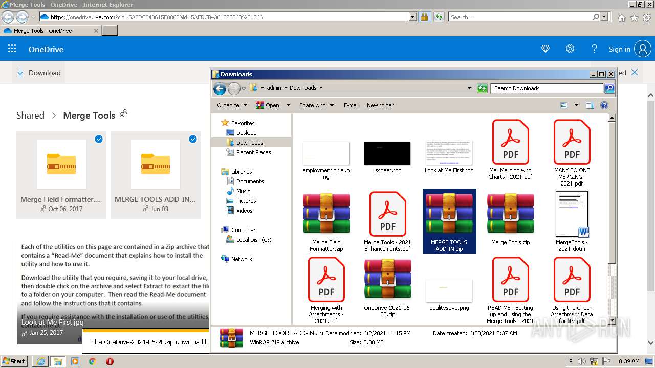The width and height of the screenshot is (655, 368).
Task: Select the MERGE TOOLS ADD-IN.zip file
Action: pyautogui.click(x=449, y=221)
